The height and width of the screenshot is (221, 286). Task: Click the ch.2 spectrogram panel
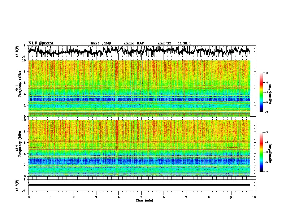tap(139, 148)
